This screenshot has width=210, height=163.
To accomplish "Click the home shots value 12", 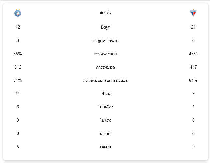I will pos(18,27).
